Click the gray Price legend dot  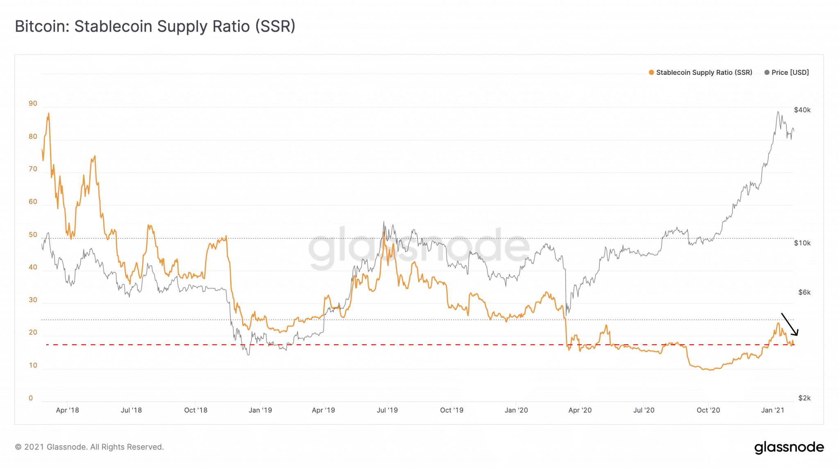tap(767, 73)
